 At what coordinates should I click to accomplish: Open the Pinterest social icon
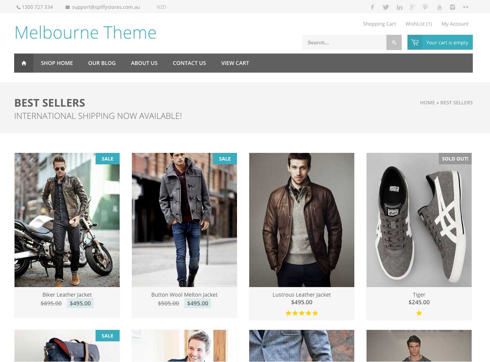425,7
